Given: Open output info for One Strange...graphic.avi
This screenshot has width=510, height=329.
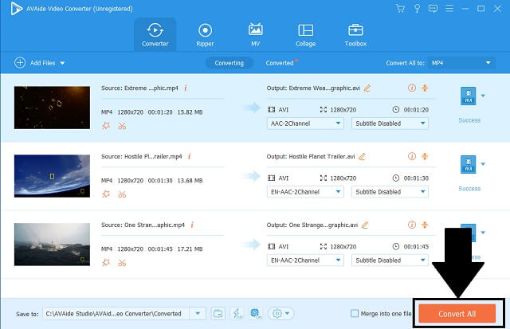Looking at the screenshot, I should (412, 225).
